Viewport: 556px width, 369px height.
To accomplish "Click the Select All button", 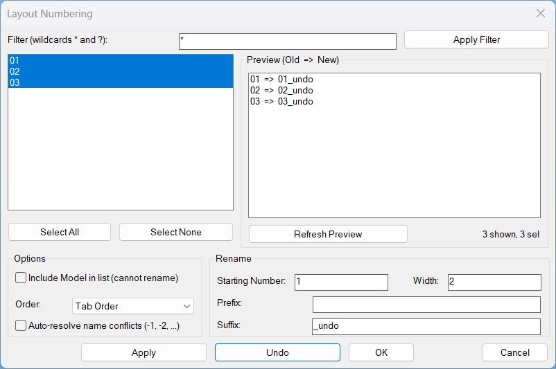I will tap(60, 232).
